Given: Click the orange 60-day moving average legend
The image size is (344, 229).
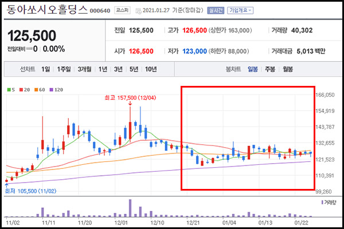Looking at the screenshot, I should point(40,90).
